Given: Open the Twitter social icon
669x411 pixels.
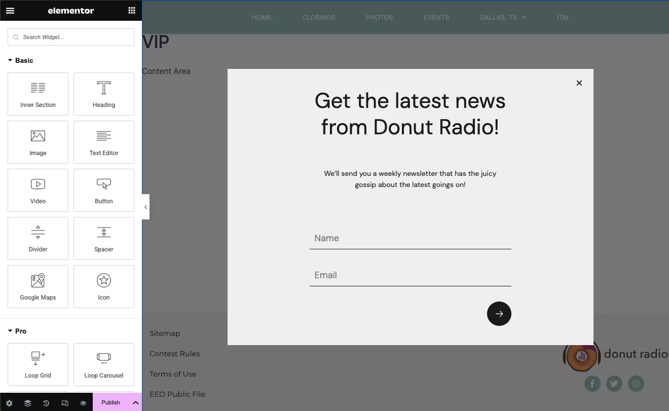Looking at the screenshot, I should pyautogui.click(x=614, y=384).
